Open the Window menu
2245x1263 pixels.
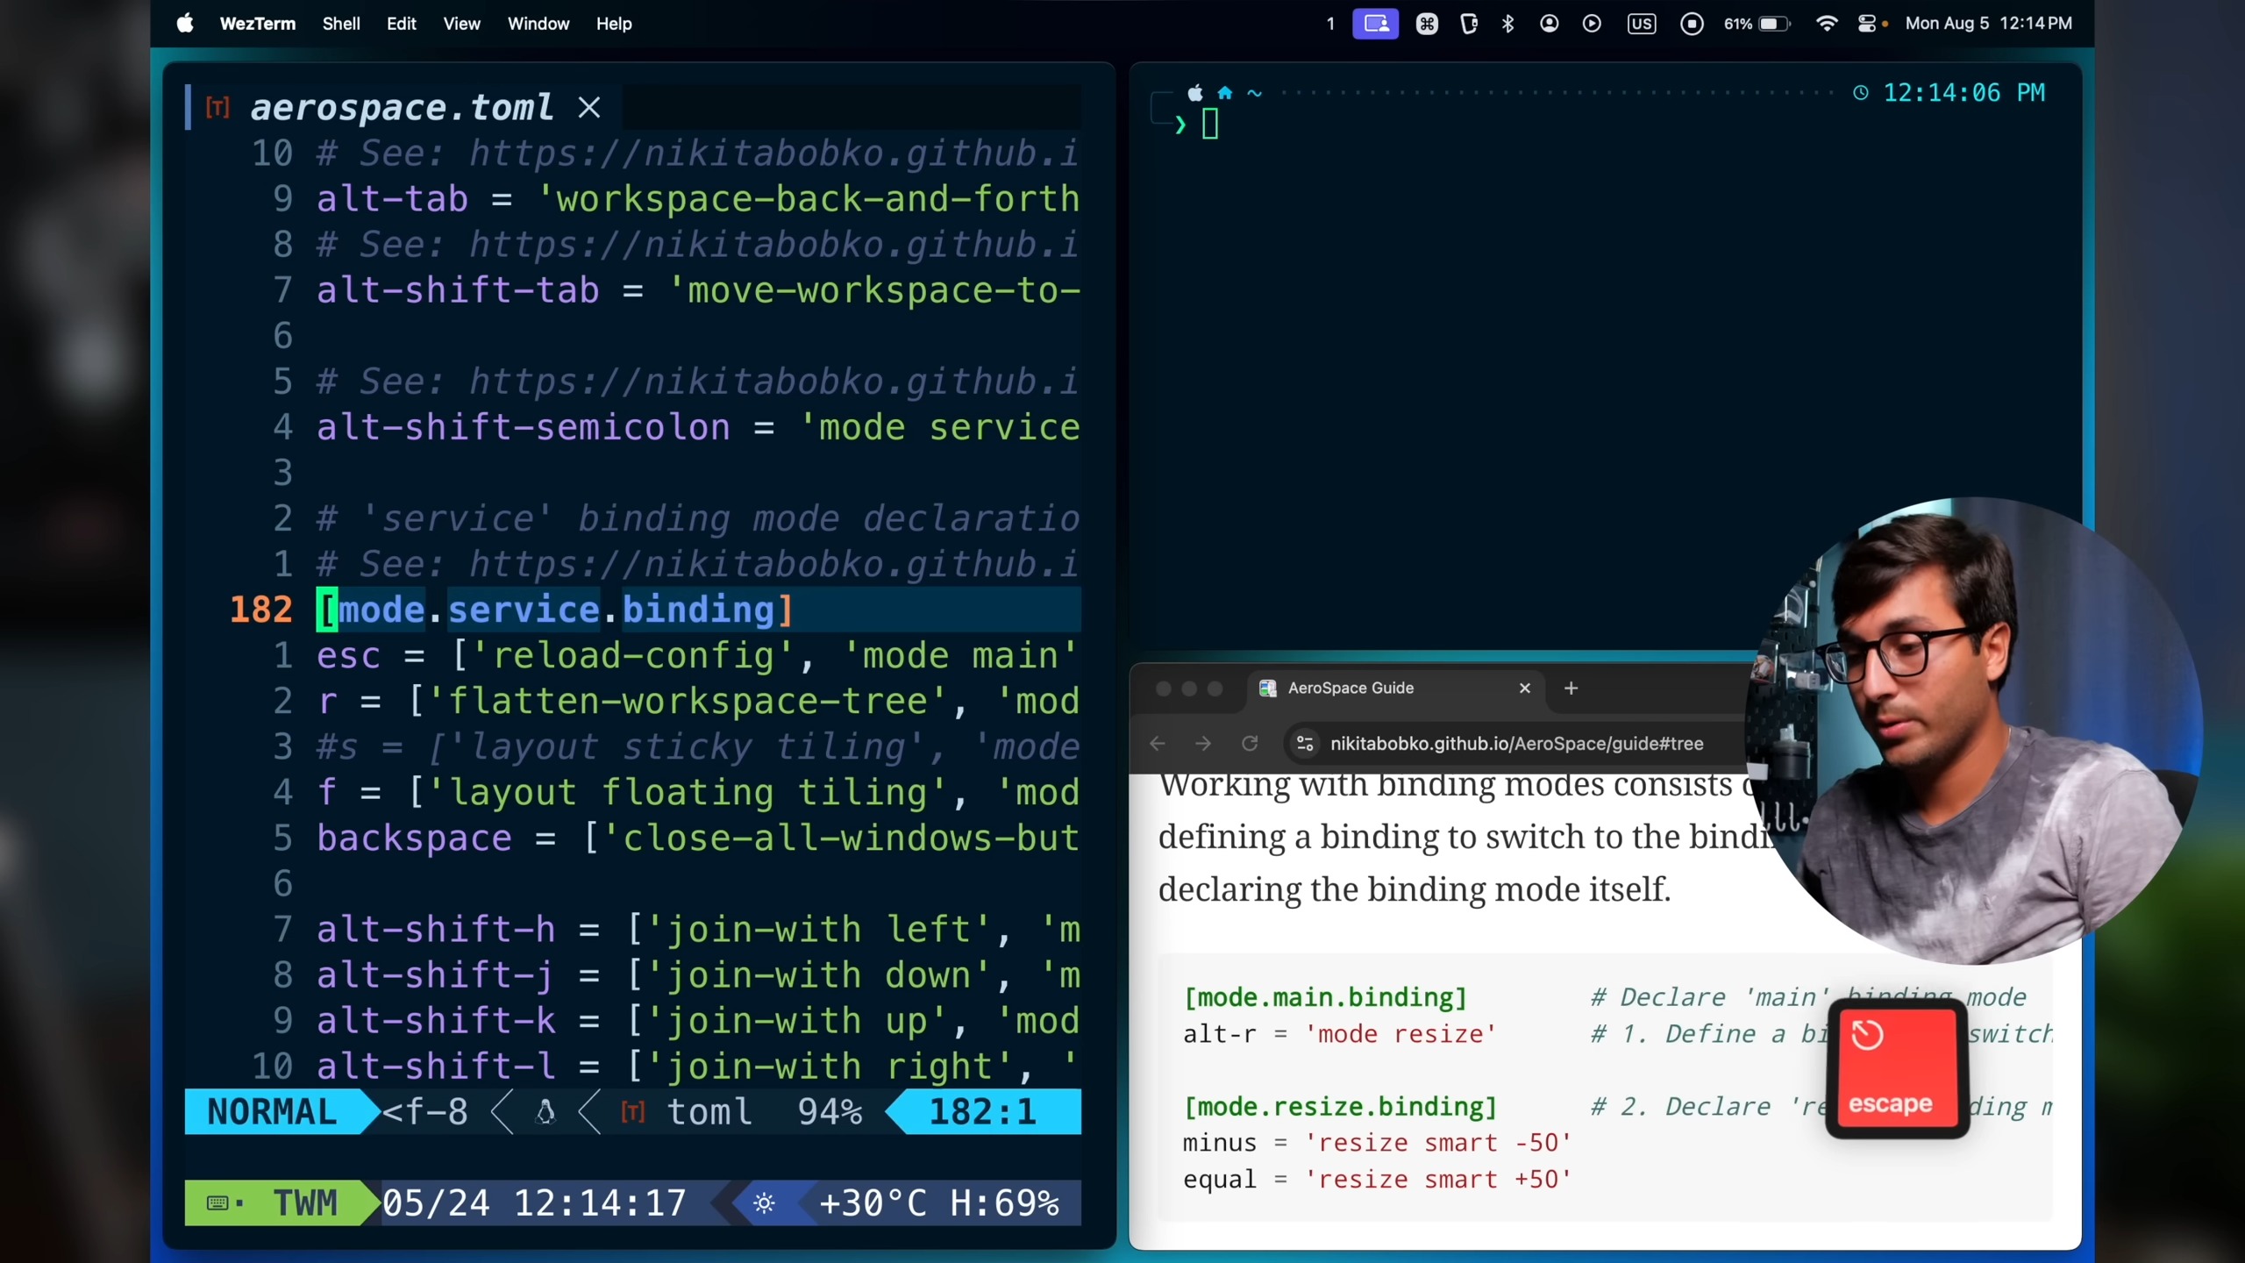tap(538, 24)
